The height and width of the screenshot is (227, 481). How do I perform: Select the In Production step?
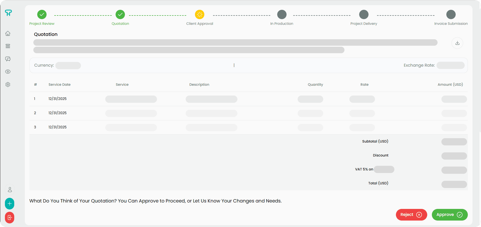coord(282,14)
